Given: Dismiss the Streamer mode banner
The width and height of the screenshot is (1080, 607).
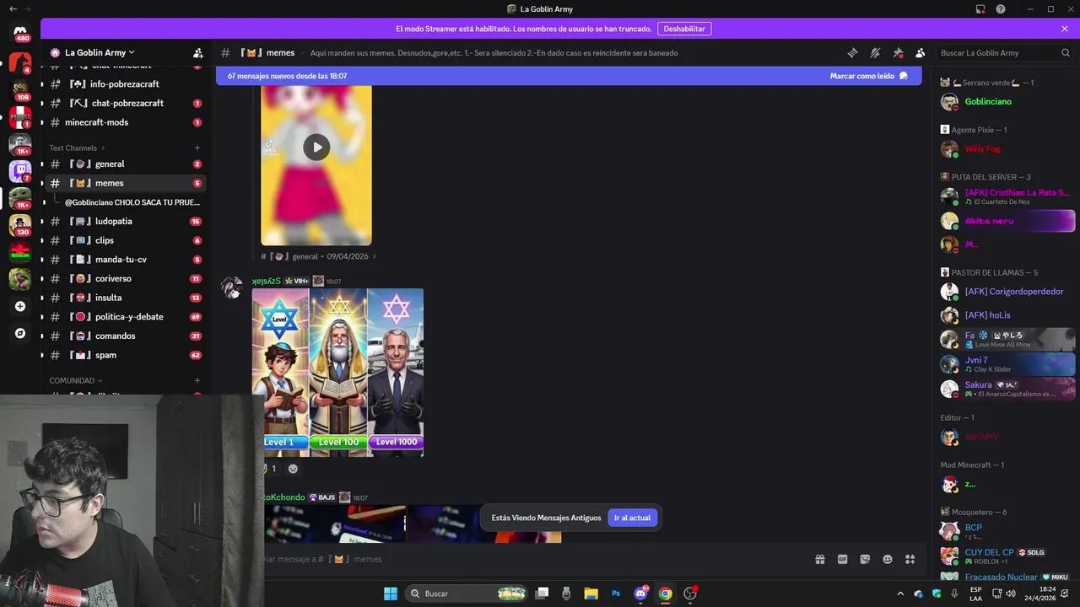Looking at the screenshot, I should (1065, 29).
